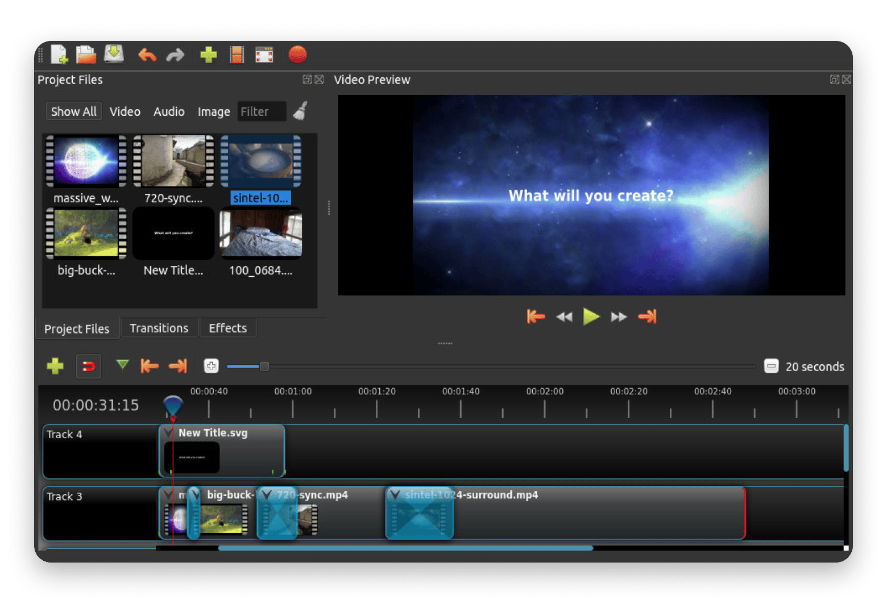This screenshot has width=887, height=608.
Task: Open the Choose Profile icon
Action: 237,55
